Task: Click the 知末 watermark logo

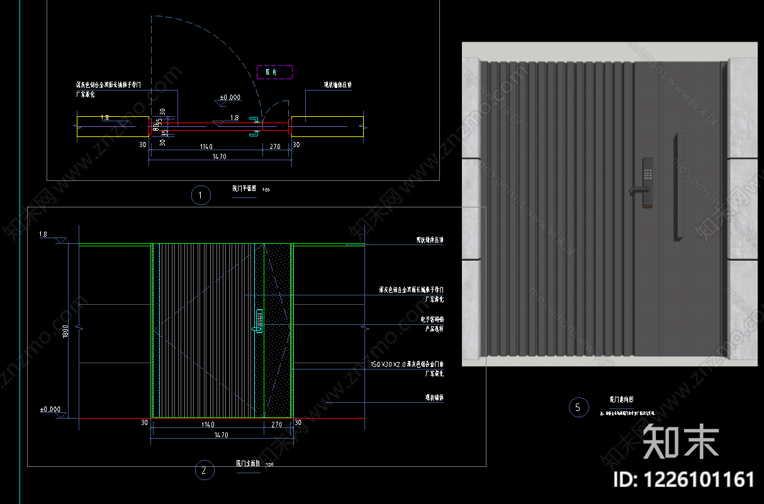Action: click(681, 442)
